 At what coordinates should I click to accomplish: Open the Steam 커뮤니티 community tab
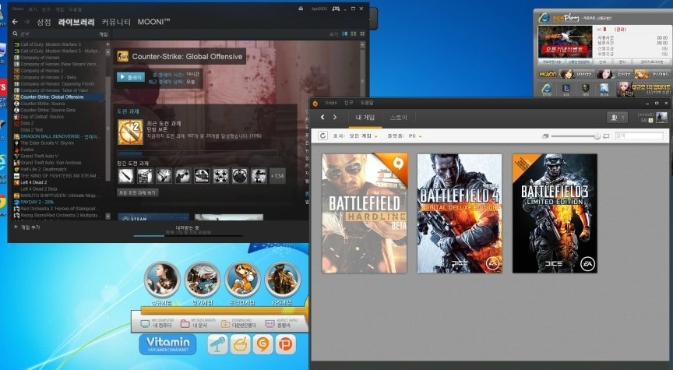point(116,22)
